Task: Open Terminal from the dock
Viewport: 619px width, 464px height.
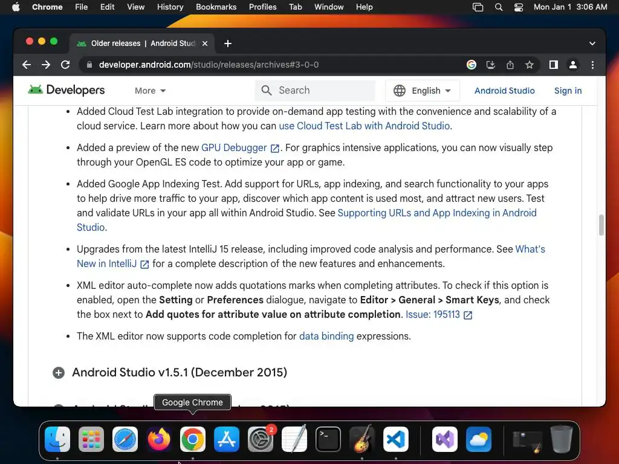Action: 328,439
